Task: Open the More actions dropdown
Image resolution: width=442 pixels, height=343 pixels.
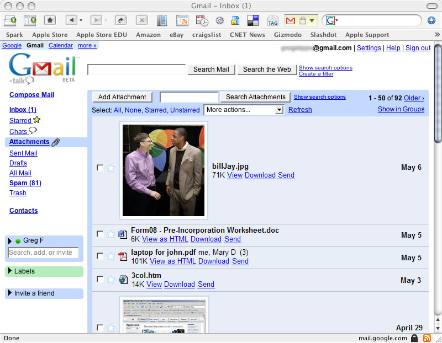Action: (244, 110)
